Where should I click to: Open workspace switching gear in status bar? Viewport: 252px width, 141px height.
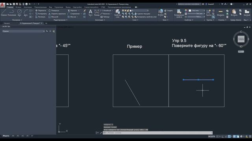(241, 136)
